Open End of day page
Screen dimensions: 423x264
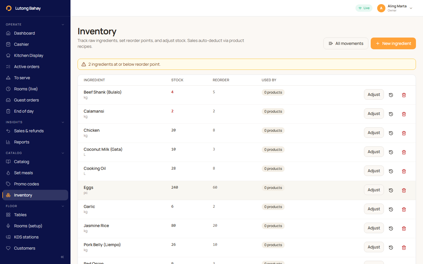pyautogui.click(x=35, y=111)
